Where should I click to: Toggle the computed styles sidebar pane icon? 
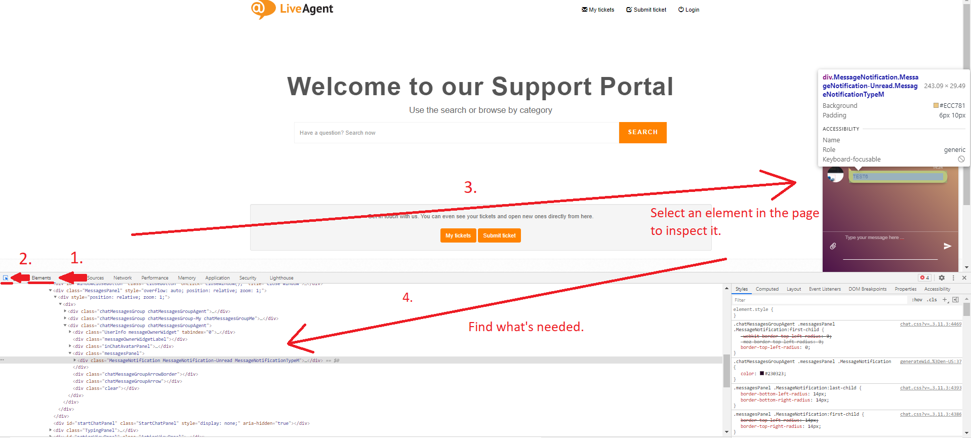click(955, 300)
